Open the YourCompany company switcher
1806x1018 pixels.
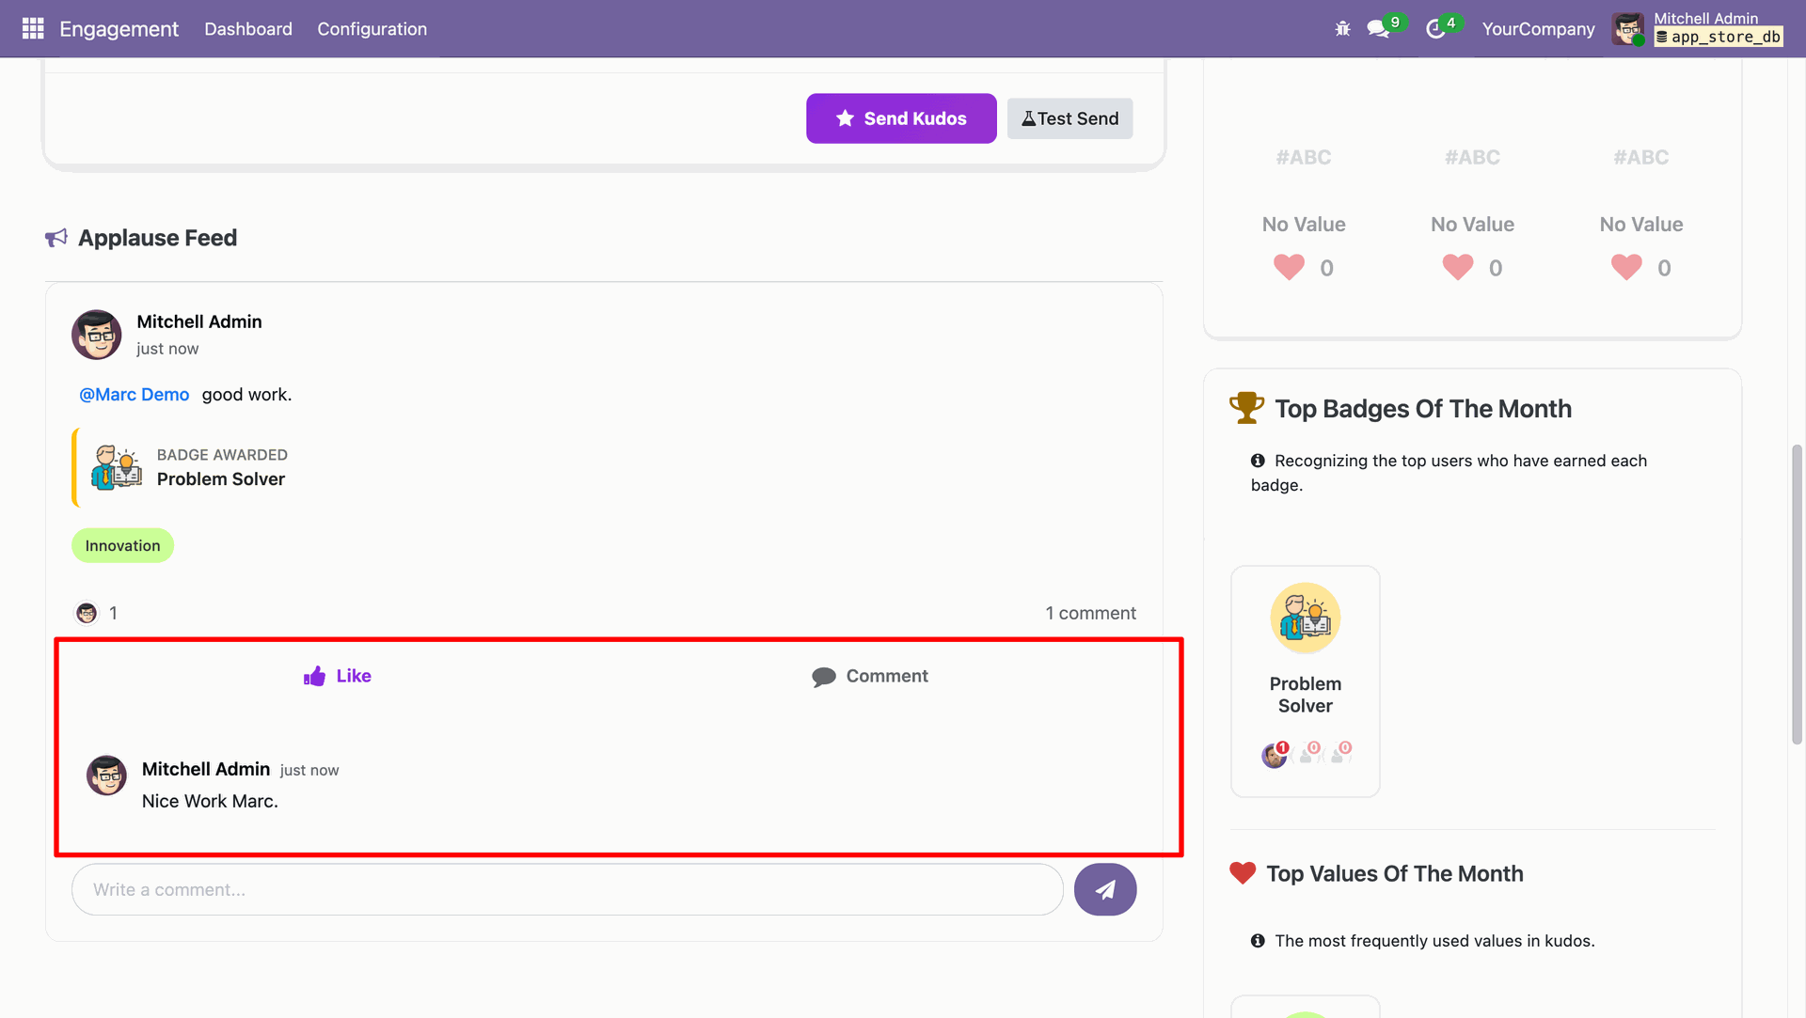(x=1538, y=29)
